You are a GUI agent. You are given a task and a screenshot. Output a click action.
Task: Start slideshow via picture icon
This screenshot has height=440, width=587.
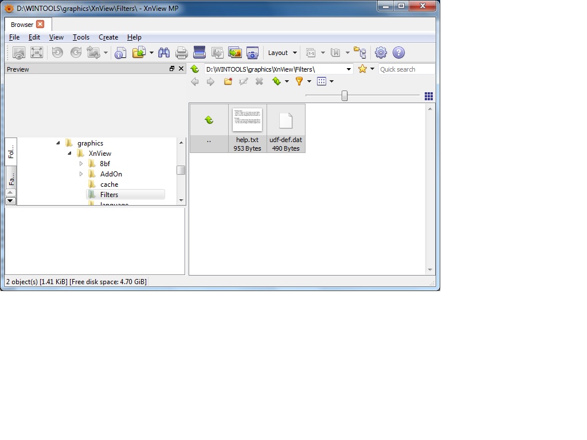click(235, 53)
